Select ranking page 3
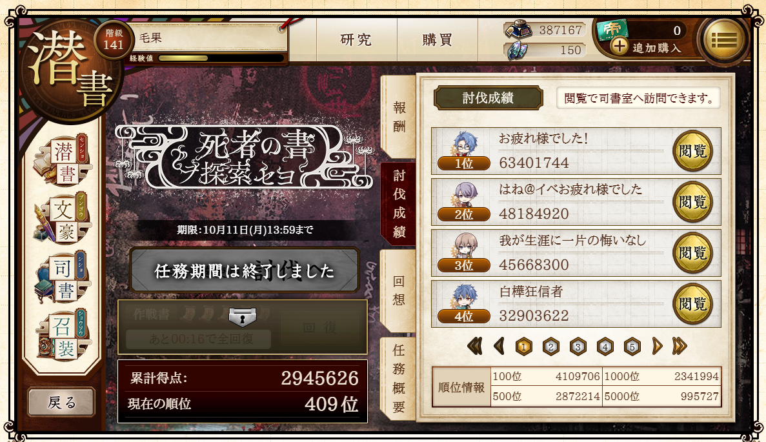The height and width of the screenshot is (442, 766). tap(578, 347)
